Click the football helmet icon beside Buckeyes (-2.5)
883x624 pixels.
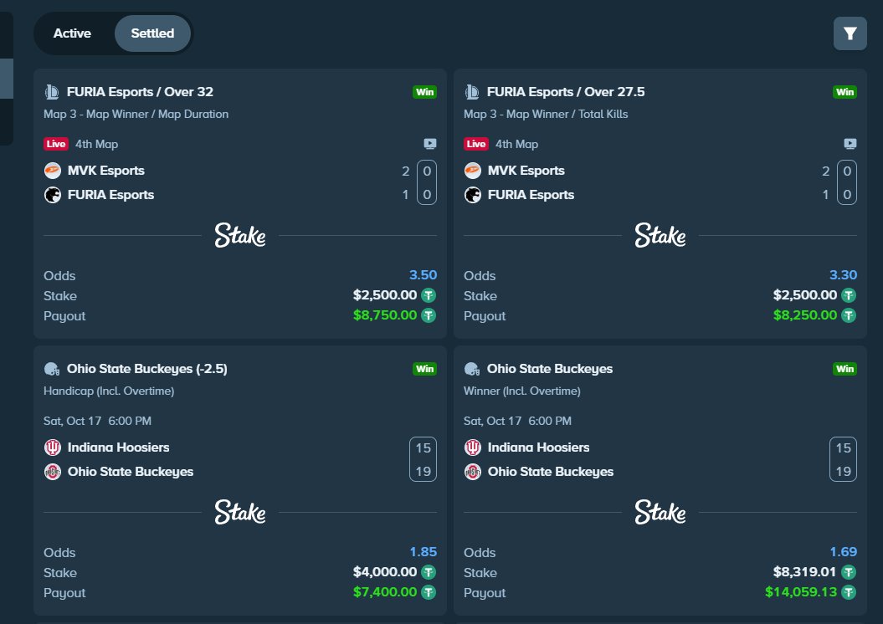click(52, 369)
